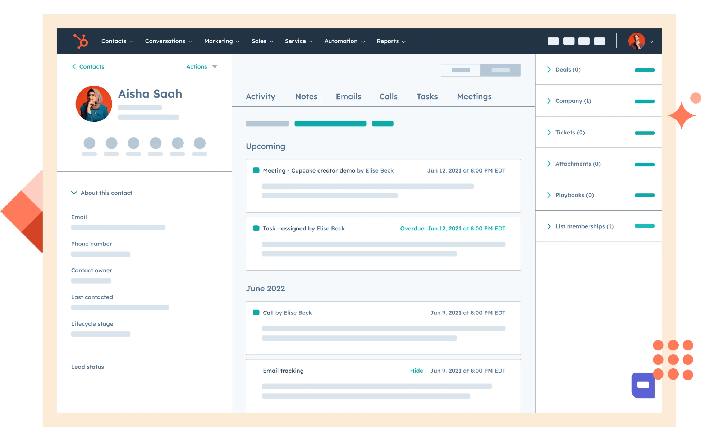Switch to the Meetings tab

[474, 96]
